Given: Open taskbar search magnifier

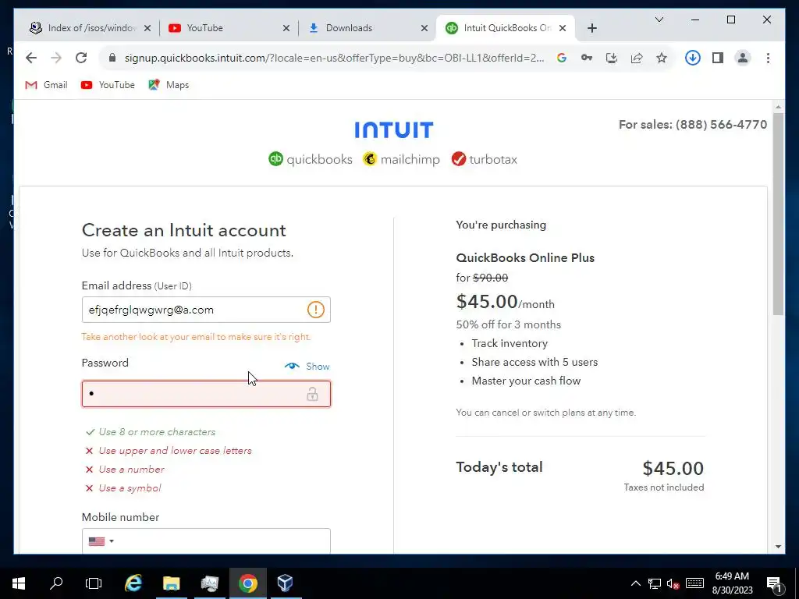Looking at the screenshot, I should coord(56,583).
